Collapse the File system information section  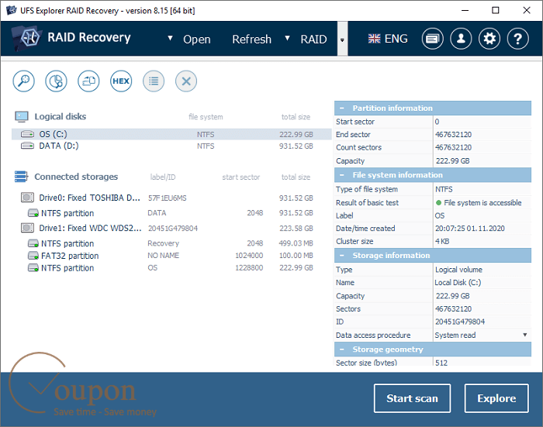pos(342,175)
